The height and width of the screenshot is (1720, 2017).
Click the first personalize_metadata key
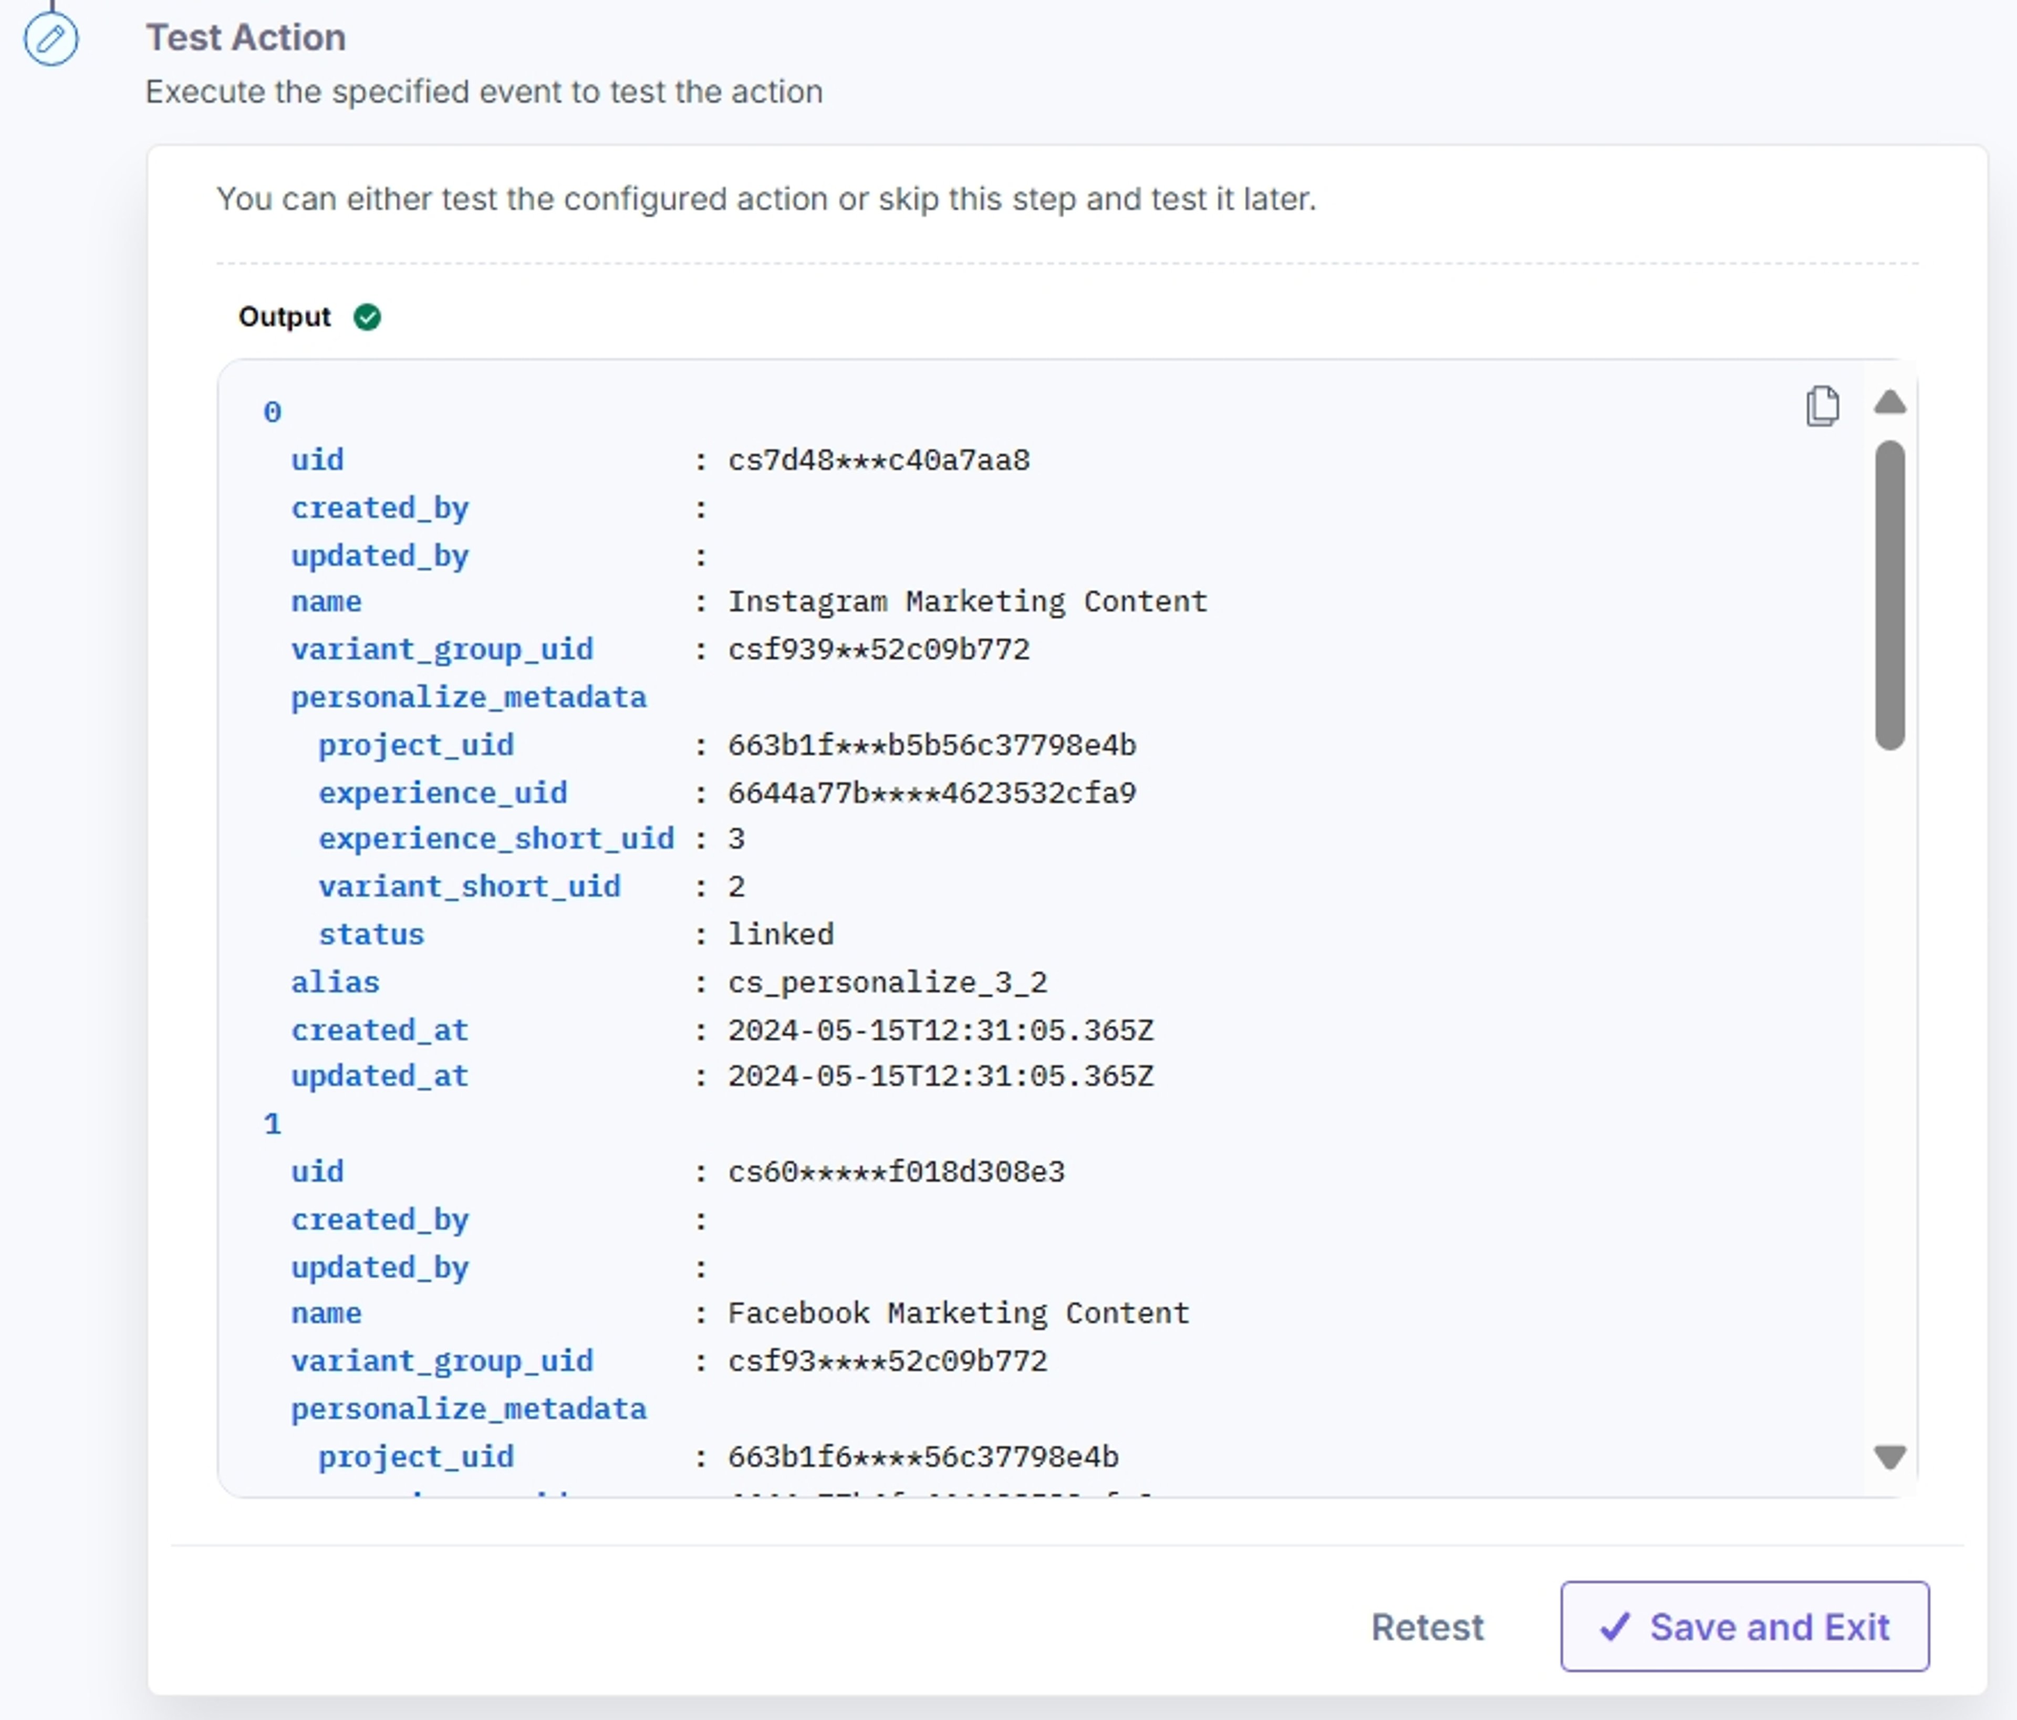[468, 697]
